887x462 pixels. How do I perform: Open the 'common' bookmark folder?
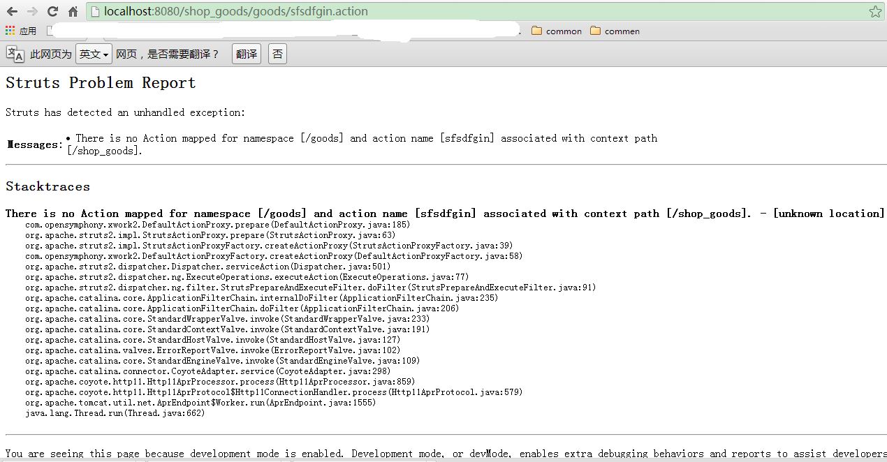point(557,31)
